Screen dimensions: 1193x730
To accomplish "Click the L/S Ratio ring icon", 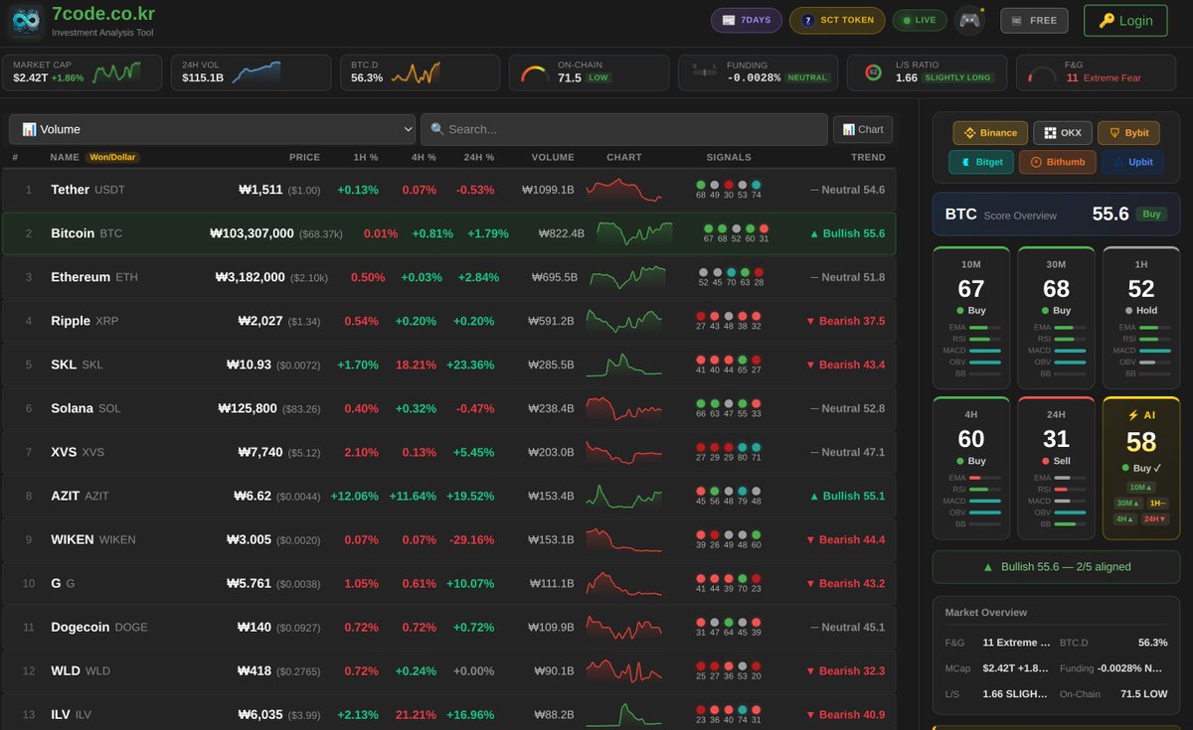I will pyautogui.click(x=874, y=73).
